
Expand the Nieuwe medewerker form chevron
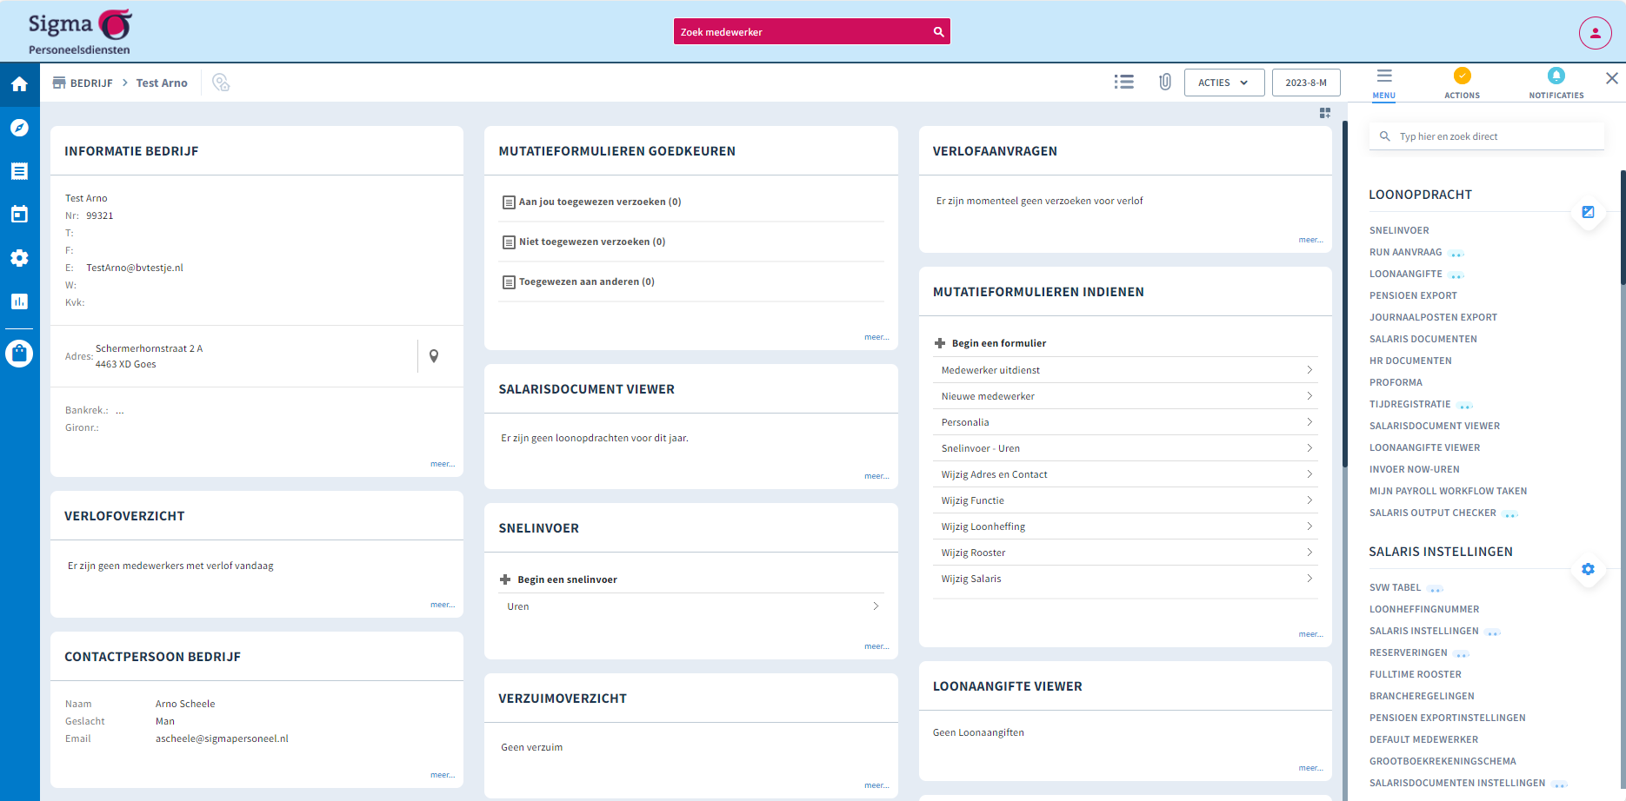(1309, 395)
